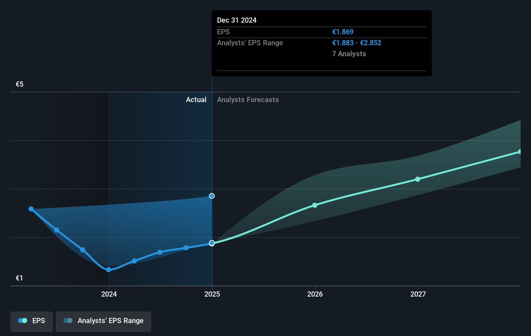Select the Dec 31 2024 EPS data point

point(212,243)
